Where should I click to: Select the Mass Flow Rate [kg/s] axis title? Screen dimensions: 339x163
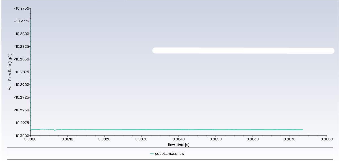click(10, 72)
